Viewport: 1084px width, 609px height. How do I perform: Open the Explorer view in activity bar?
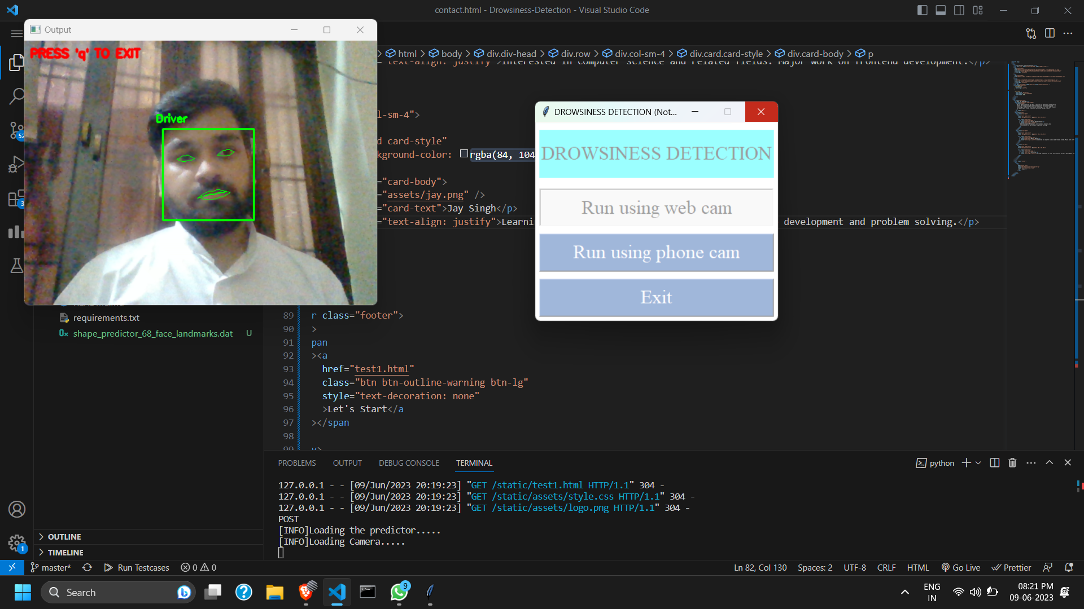click(x=16, y=62)
